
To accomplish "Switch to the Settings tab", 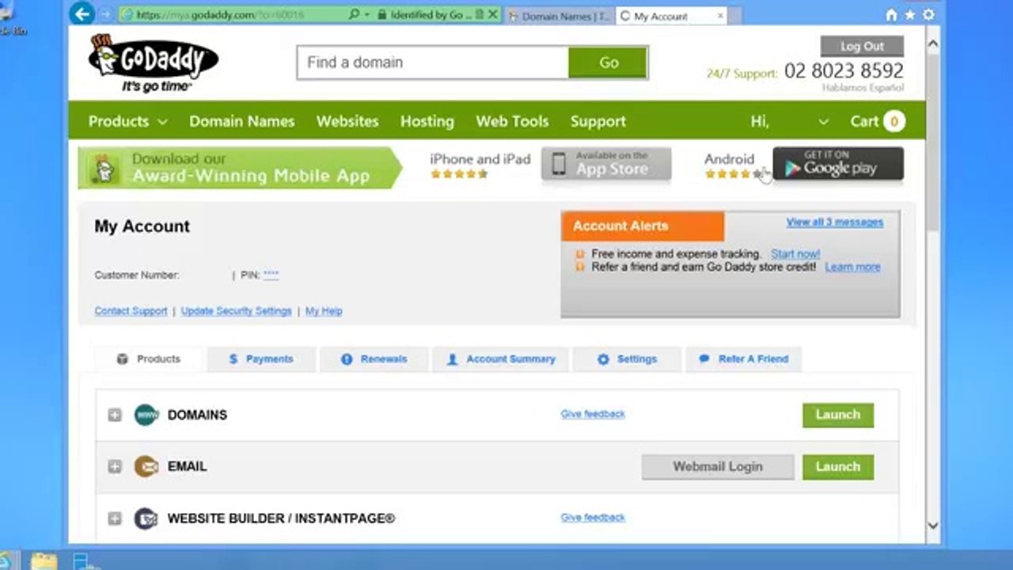I will [627, 359].
